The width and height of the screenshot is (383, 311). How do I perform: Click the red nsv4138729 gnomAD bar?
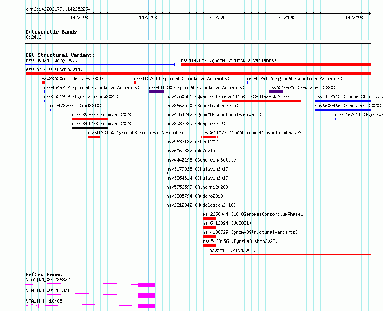209,236
